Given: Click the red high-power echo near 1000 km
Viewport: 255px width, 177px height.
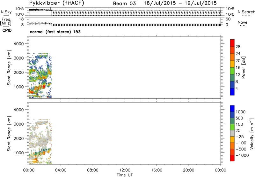Looking at the screenshot, I should click(44, 87).
